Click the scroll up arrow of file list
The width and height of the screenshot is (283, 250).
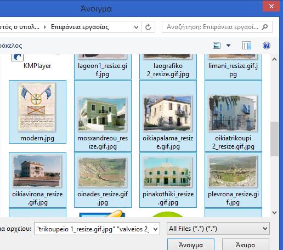[274, 59]
